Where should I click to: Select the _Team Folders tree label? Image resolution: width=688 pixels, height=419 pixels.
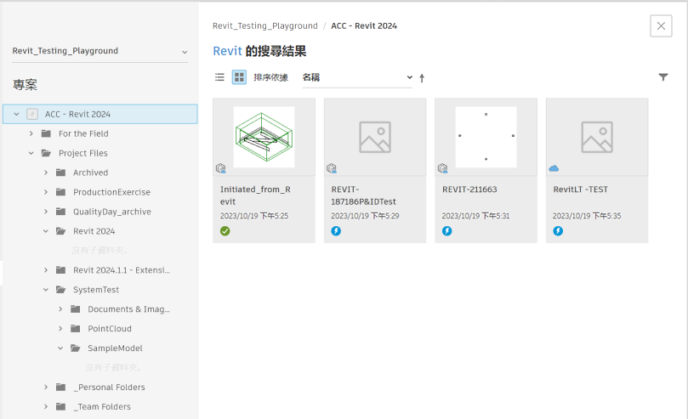point(102,407)
